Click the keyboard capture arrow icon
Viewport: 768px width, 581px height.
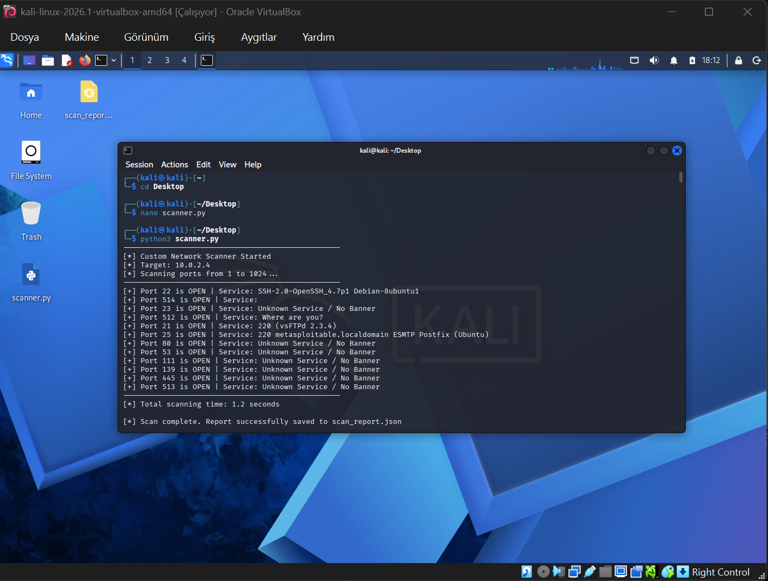click(x=683, y=572)
